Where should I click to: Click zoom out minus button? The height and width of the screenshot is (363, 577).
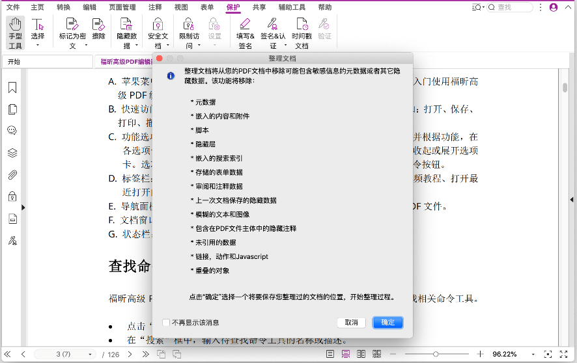(x=393, y=354)
